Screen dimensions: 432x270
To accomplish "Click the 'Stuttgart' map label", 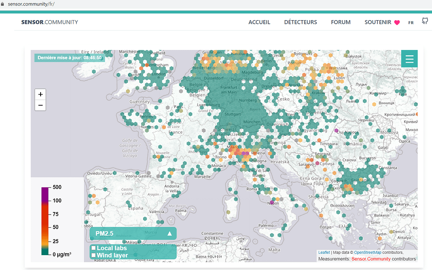I will coord(233,114).
